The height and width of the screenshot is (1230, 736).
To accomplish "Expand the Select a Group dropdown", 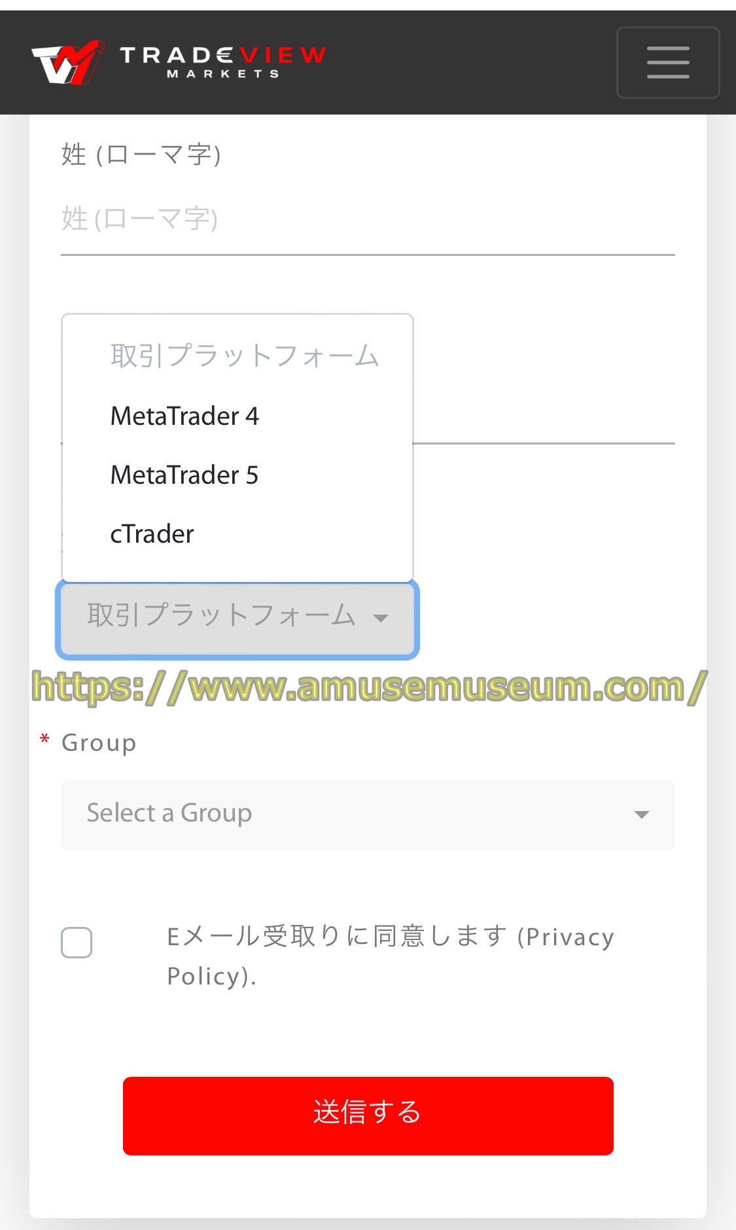I will click(x=368, y=815).
